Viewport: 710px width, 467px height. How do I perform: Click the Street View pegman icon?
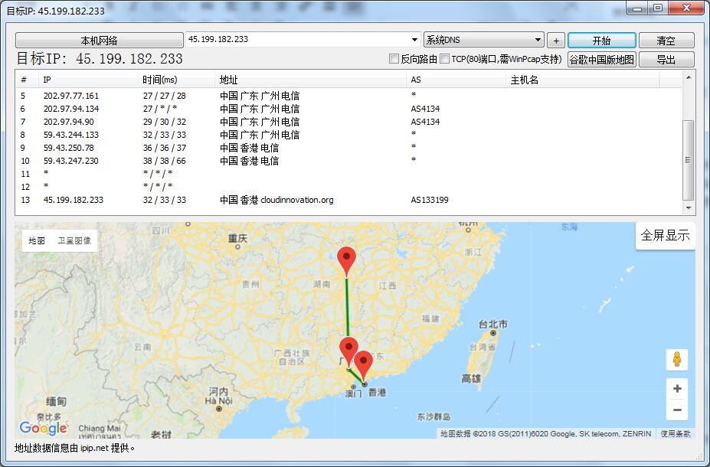pos(677,359)
